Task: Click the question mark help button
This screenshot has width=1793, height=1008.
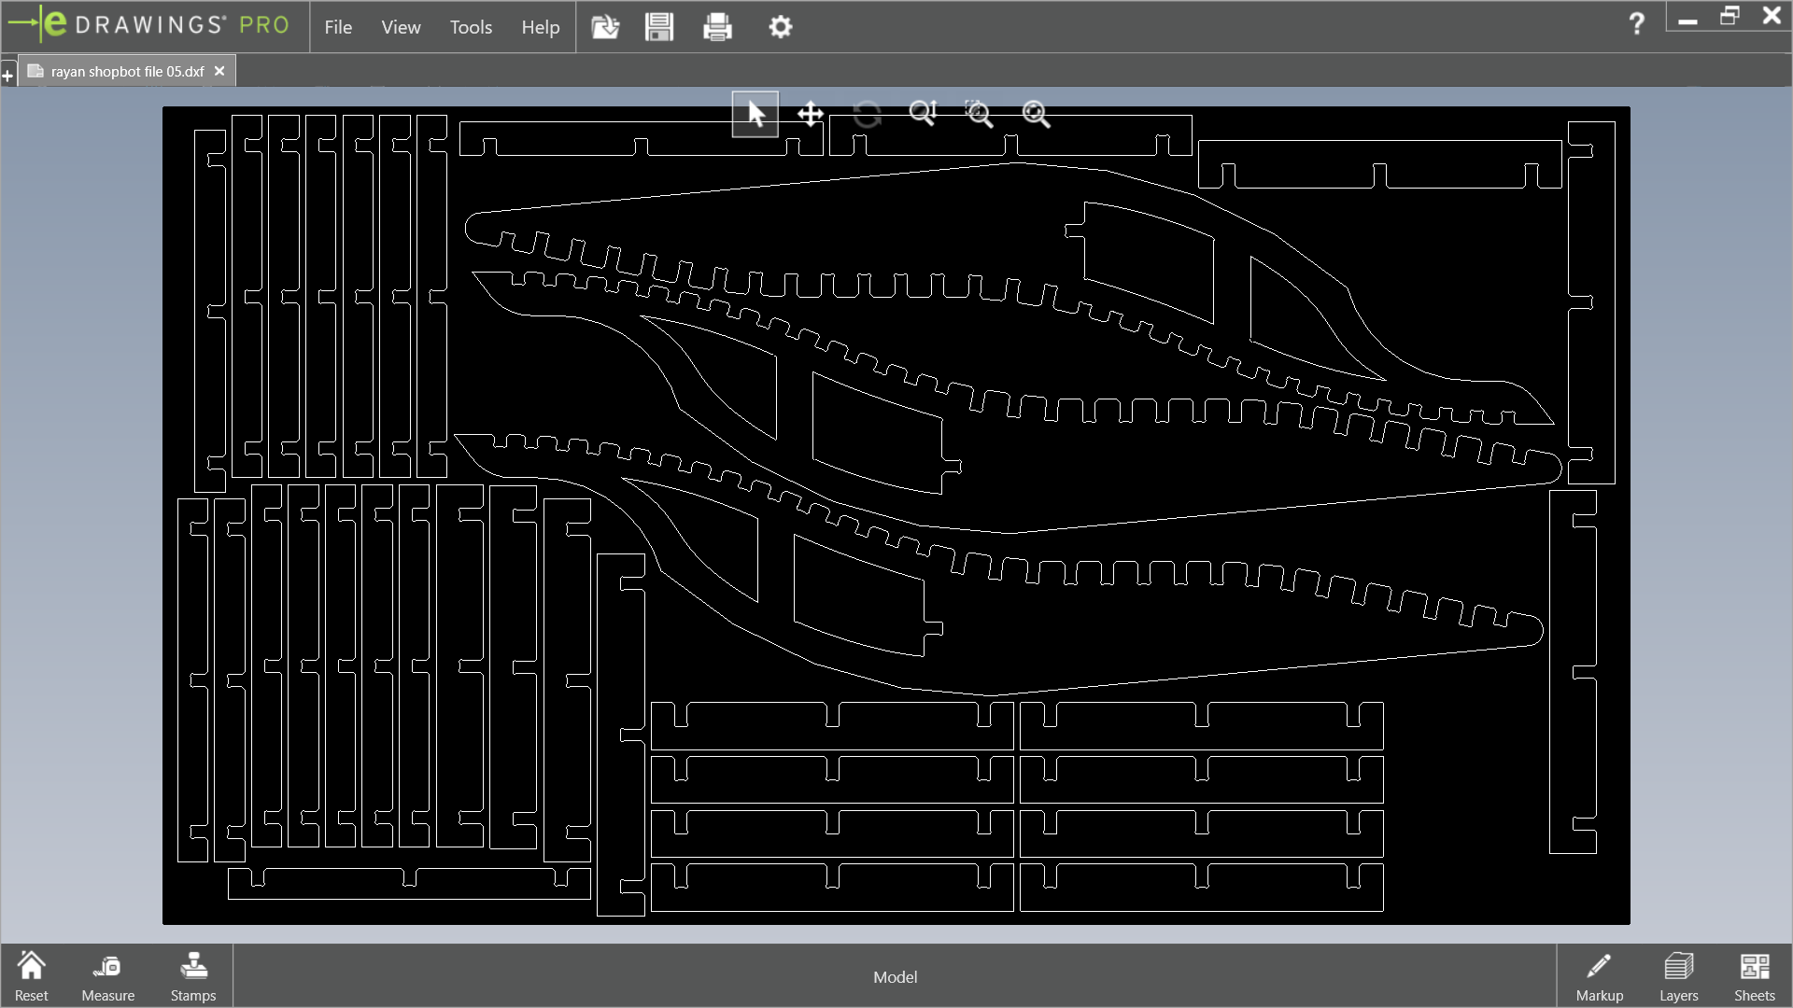Action: 1636,23
